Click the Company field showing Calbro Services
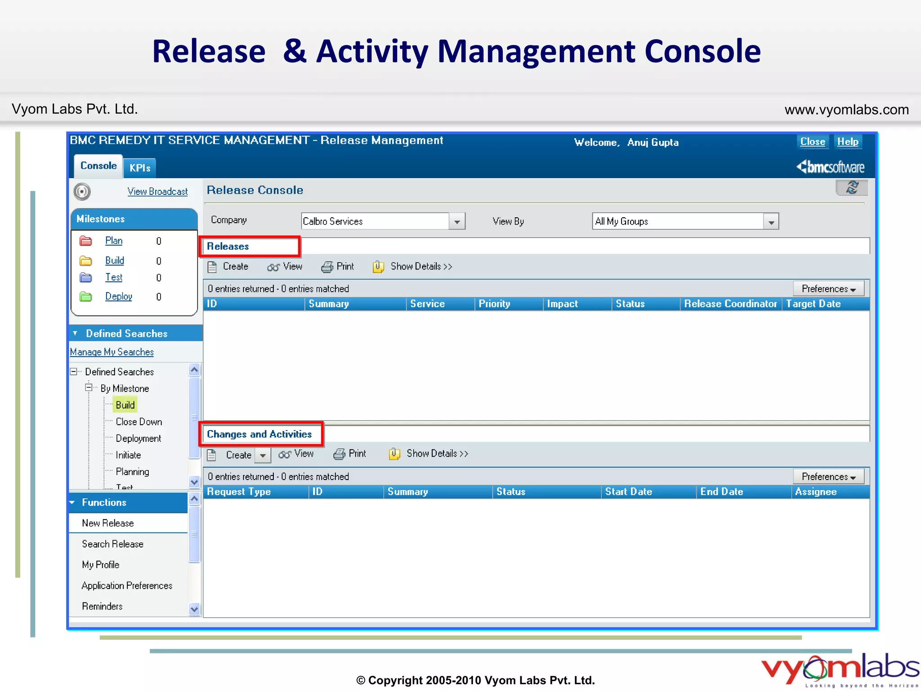 (375, 221)
